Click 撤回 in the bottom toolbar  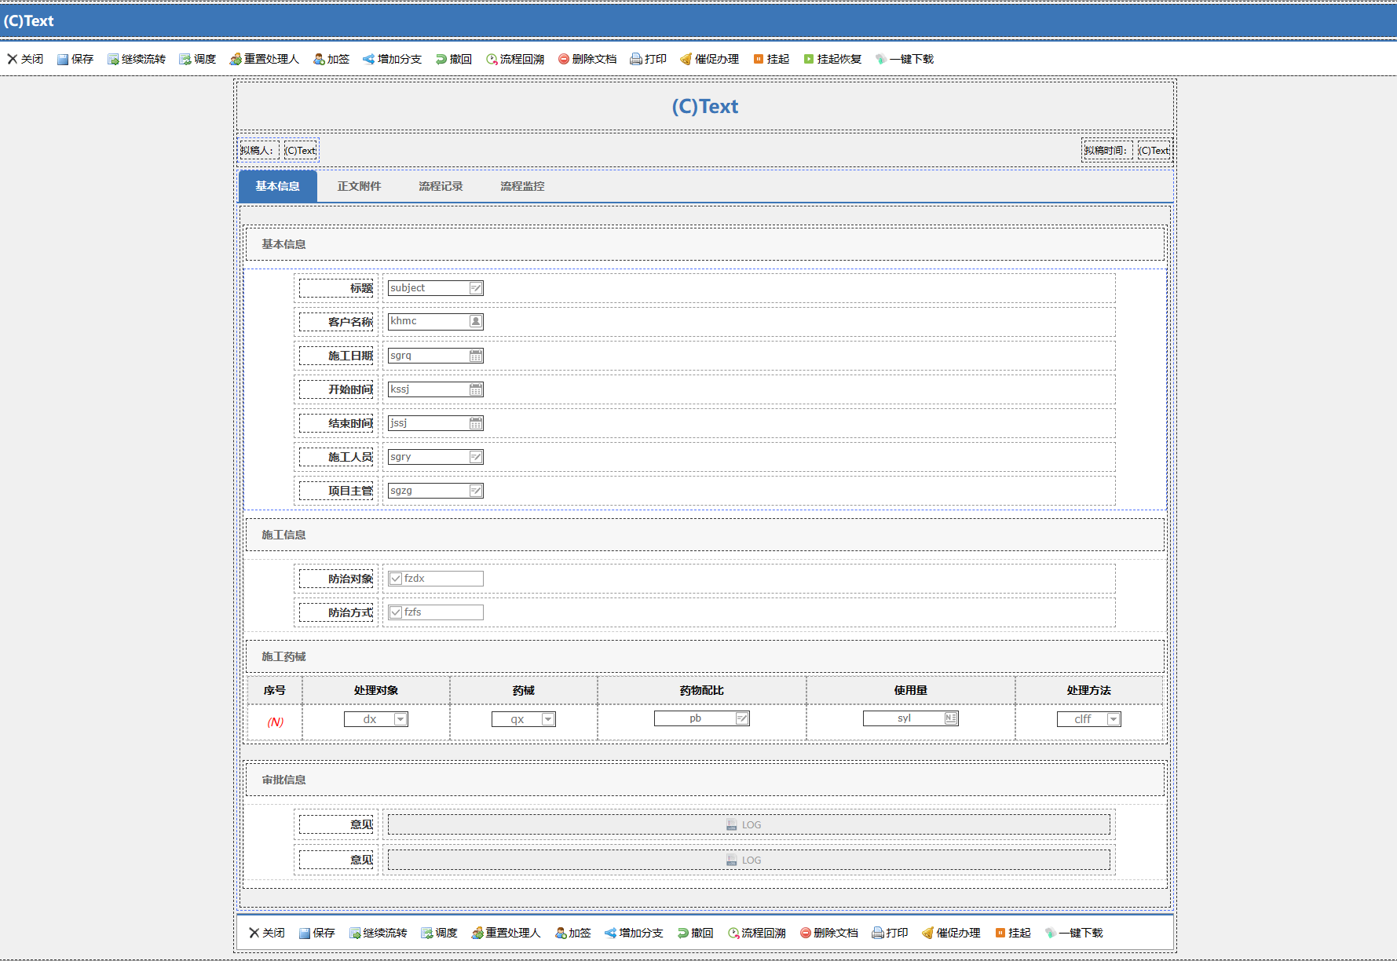[696, 933]
